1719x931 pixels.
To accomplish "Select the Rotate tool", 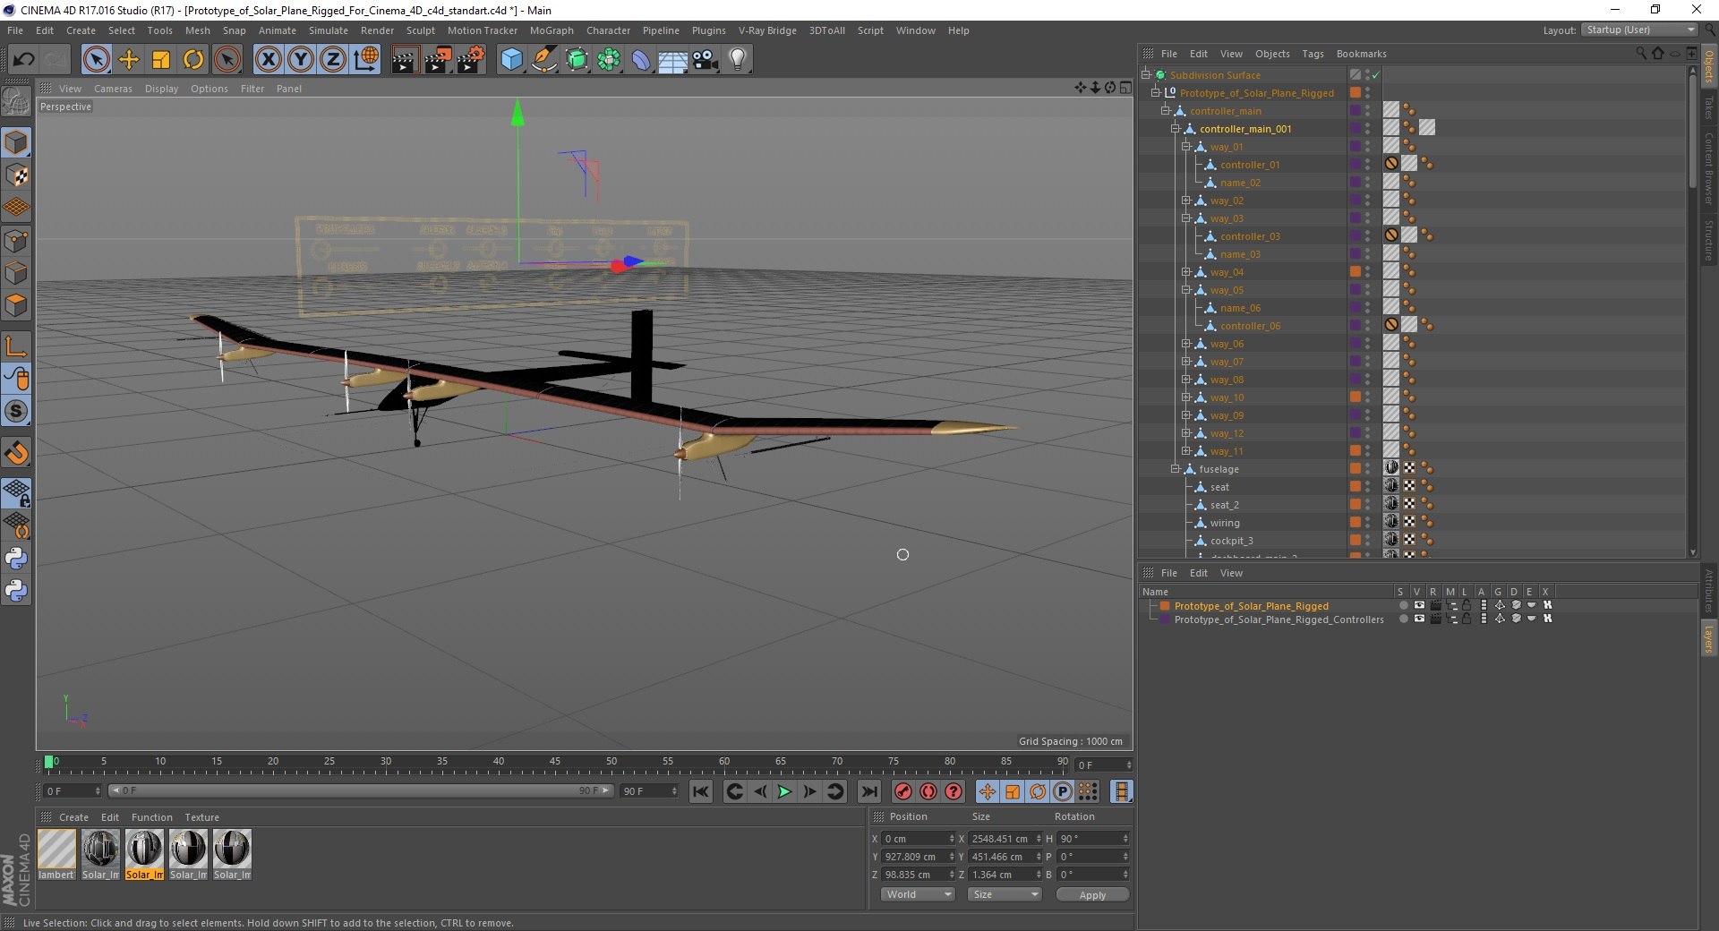I will click(x=193, y=60).
